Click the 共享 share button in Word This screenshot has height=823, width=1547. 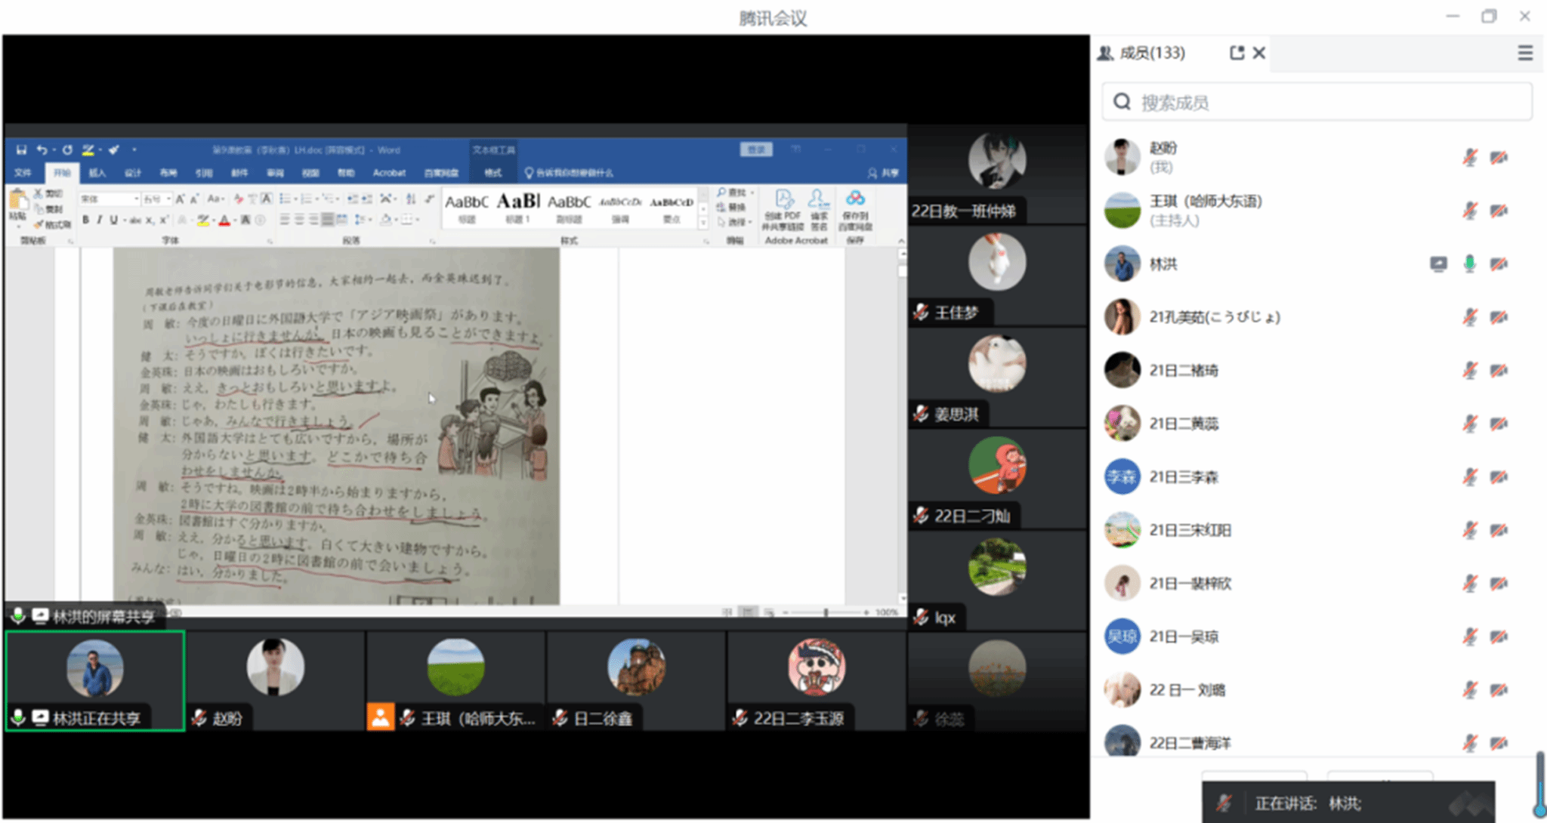point(883,173)
